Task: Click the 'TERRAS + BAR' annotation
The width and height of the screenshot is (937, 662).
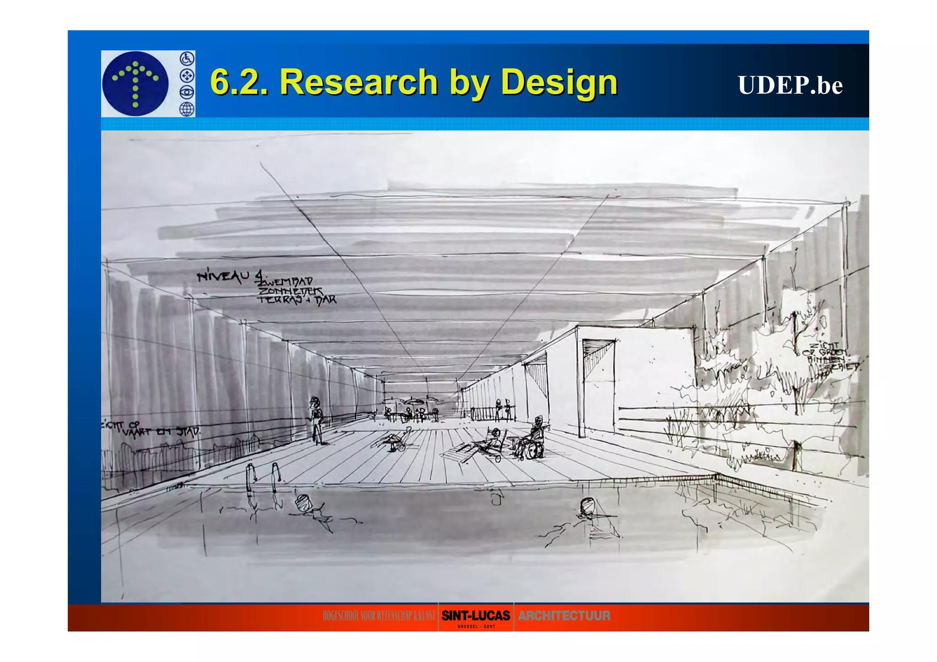Action: (297, 300)
